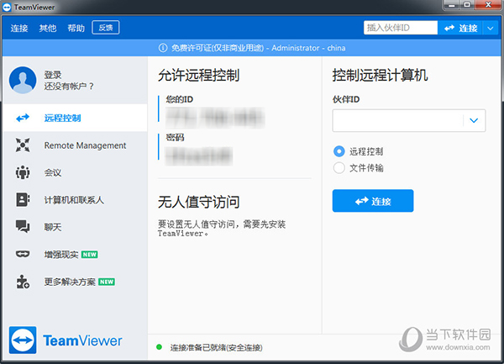Open the 帮助 menu
The height and width of the screenshot is (364, 504).
76,29
